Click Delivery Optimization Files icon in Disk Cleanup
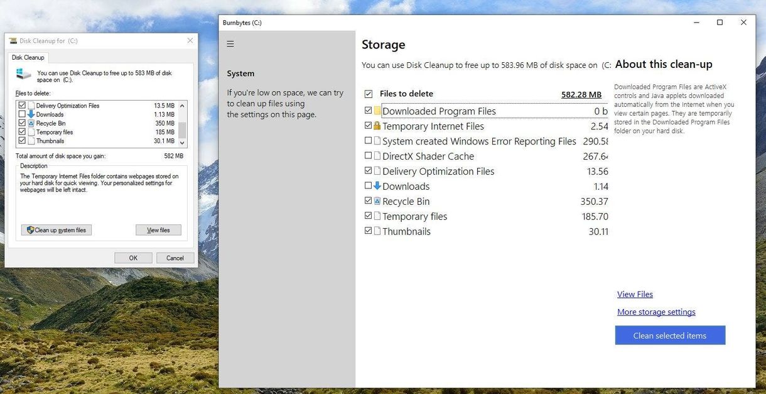 coord(31,106)
